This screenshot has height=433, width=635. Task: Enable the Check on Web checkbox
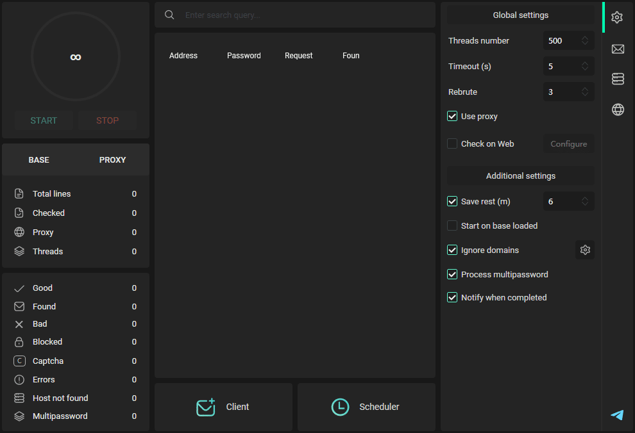452,143
